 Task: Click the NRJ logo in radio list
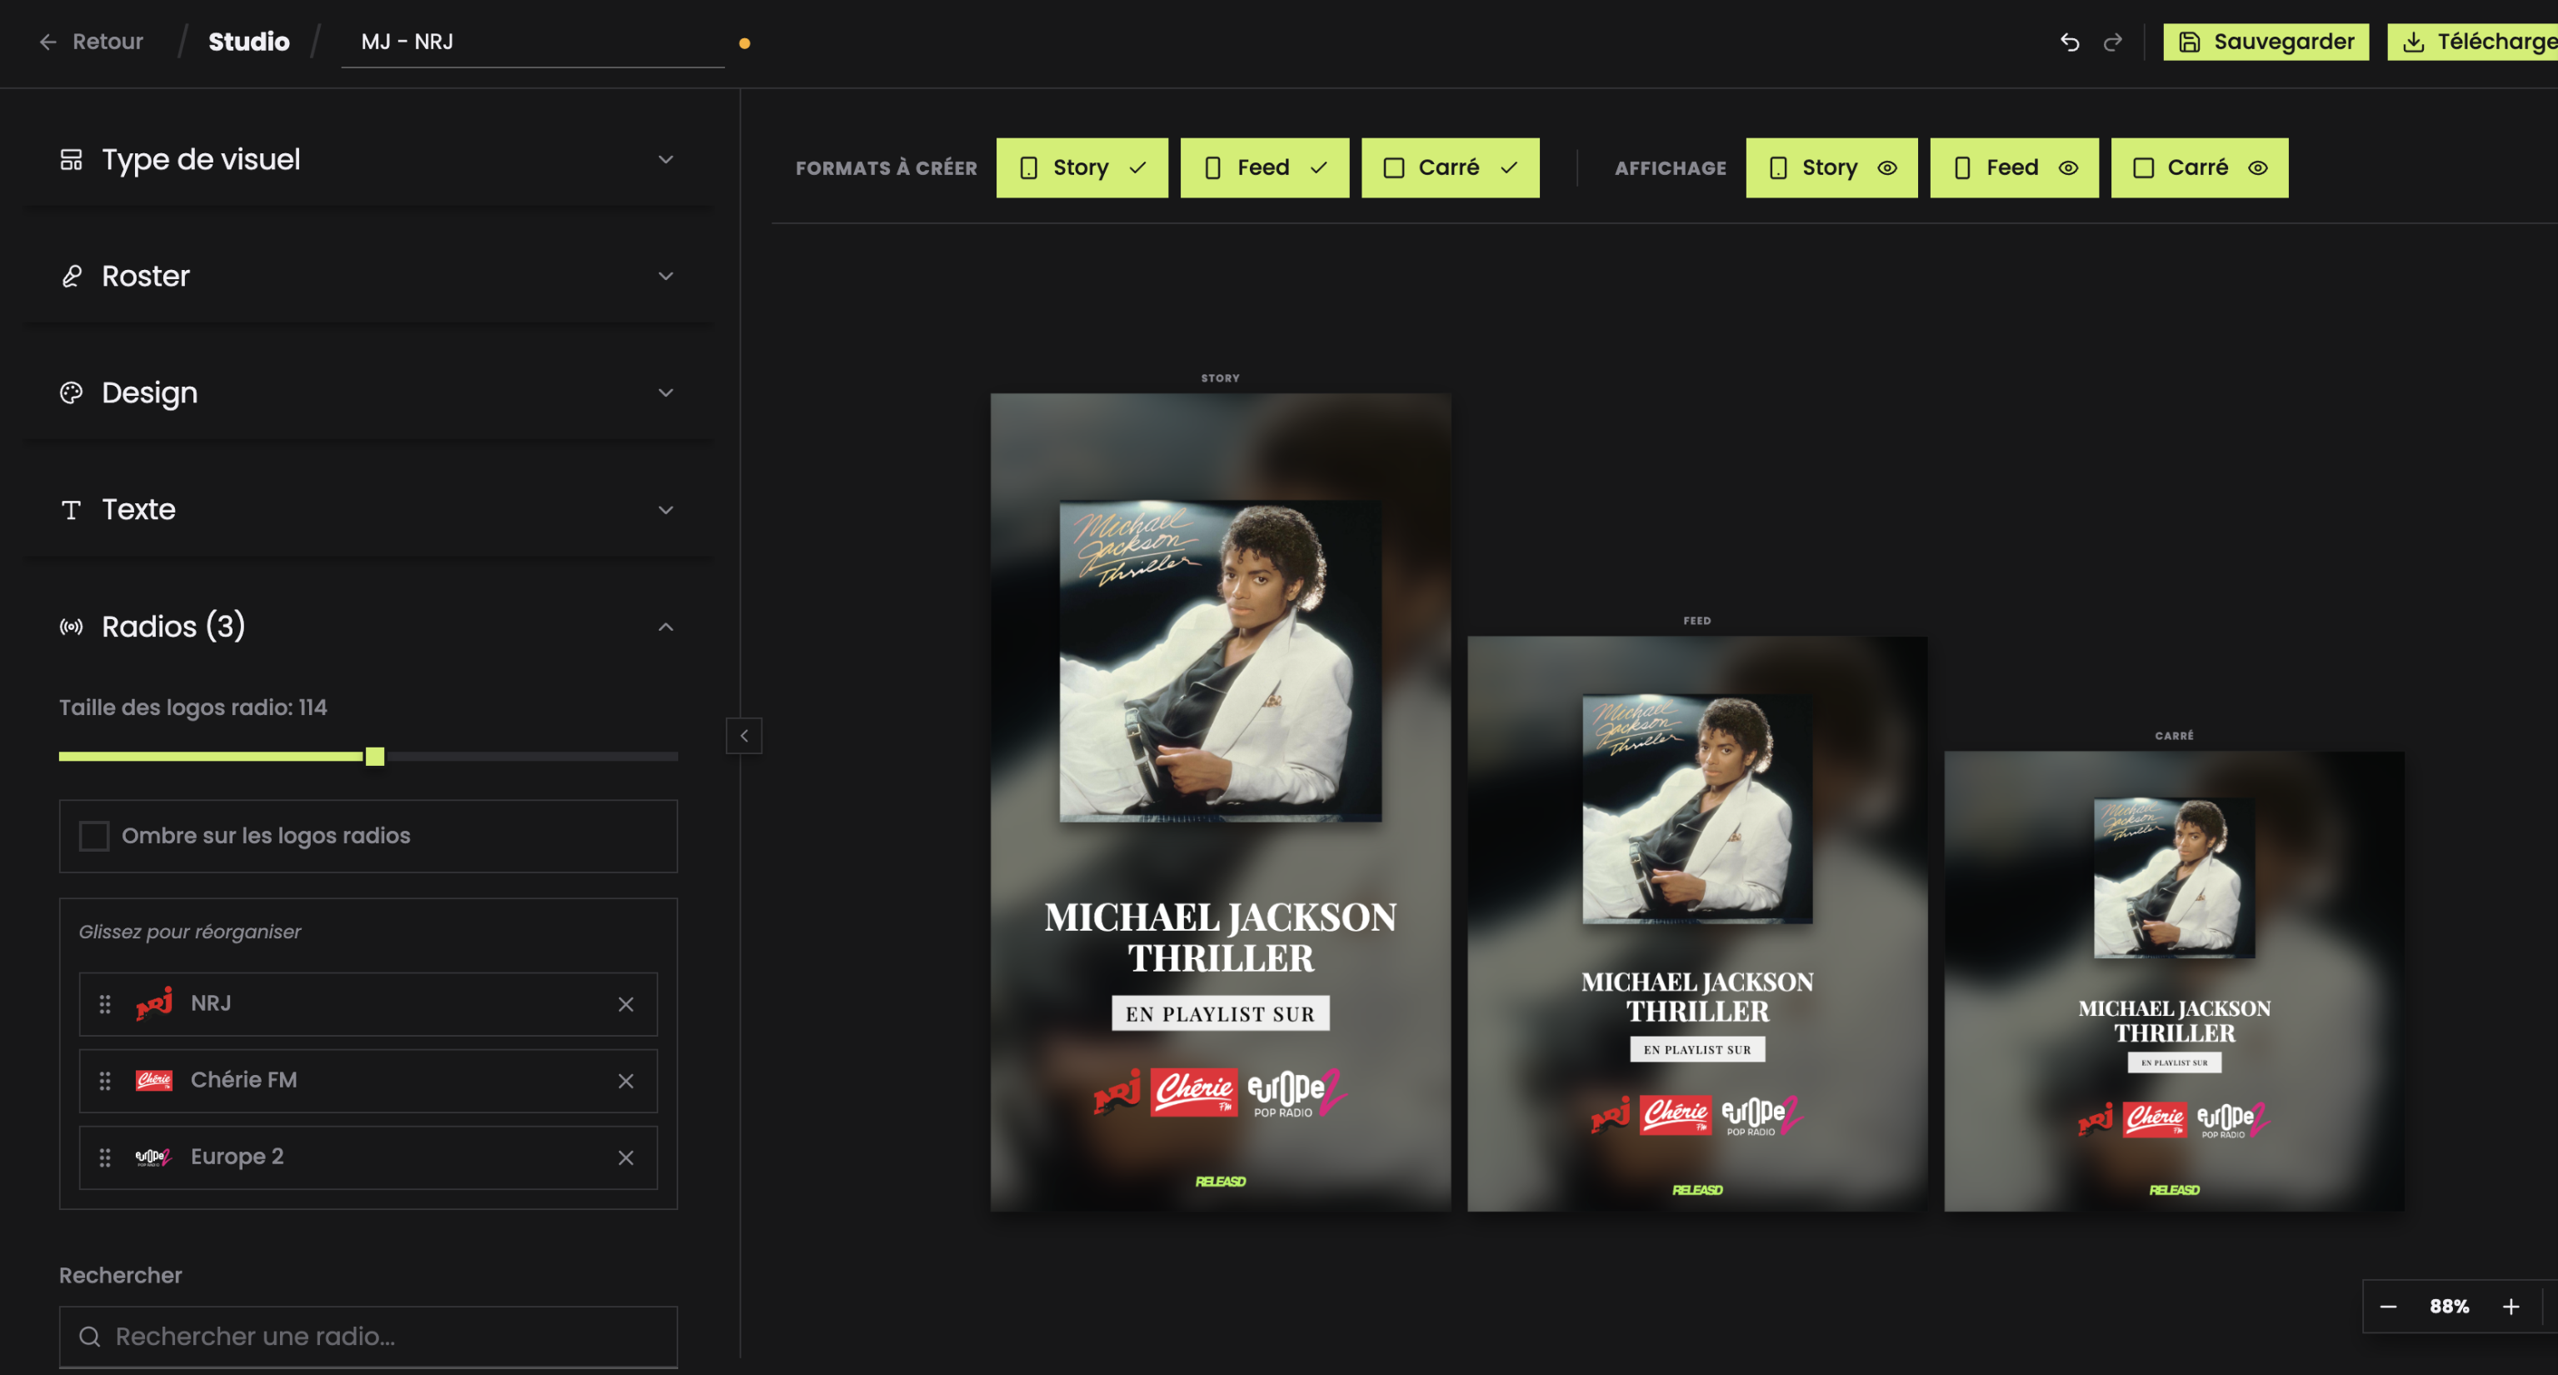pos(154,1003)
